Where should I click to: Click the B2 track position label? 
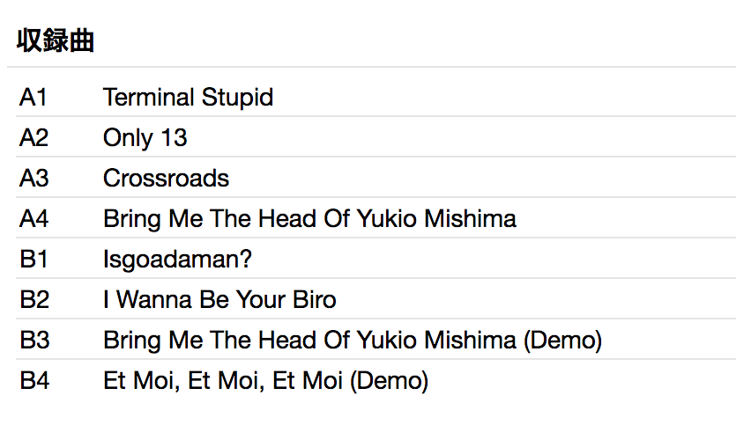pyautogui.click(x=34, y=299)
